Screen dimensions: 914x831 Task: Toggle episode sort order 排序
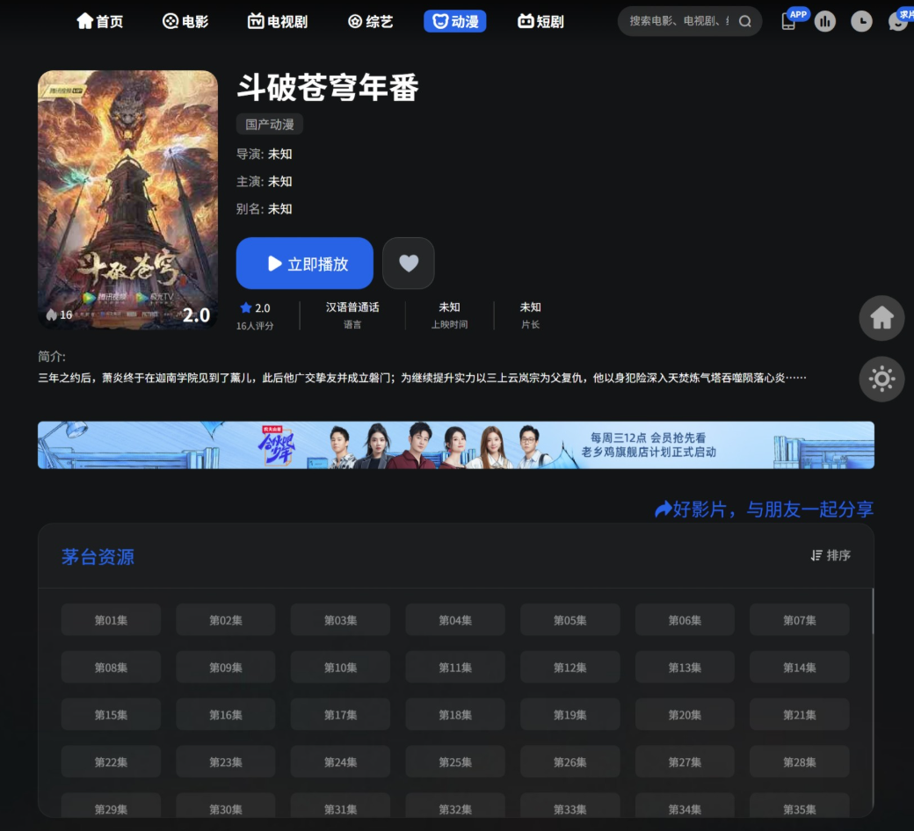(831, 555)
